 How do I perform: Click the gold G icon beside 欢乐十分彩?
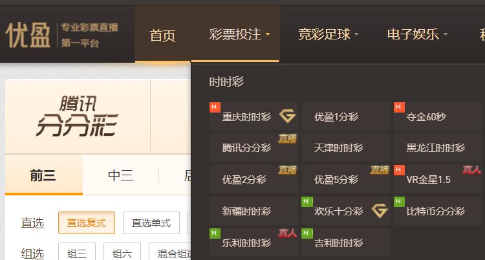tap(380, 211)
